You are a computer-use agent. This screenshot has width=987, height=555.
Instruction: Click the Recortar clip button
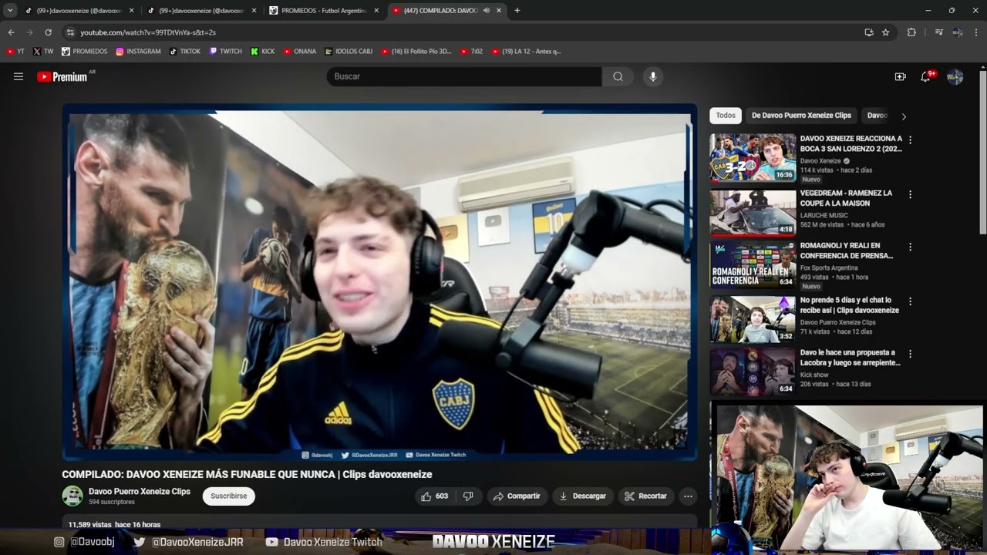coord(645,496)
